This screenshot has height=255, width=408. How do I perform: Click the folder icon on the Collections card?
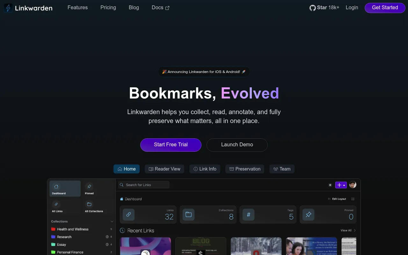coord(188,215)
